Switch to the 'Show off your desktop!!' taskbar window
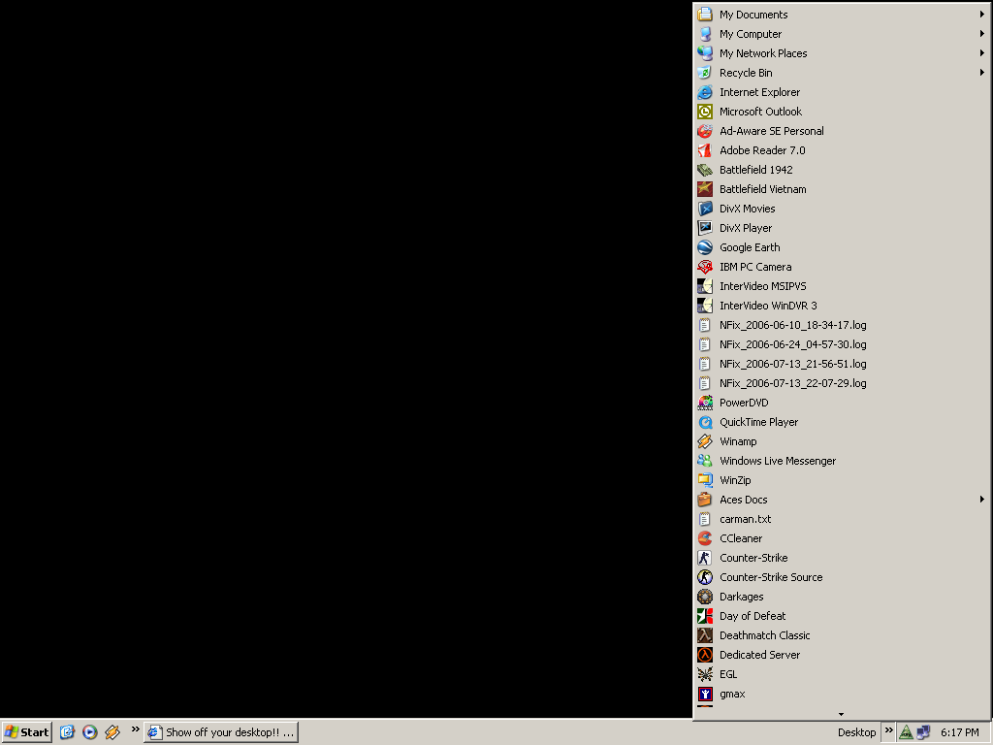Screen dimensions: 993x745 click(x=220, y=732)
